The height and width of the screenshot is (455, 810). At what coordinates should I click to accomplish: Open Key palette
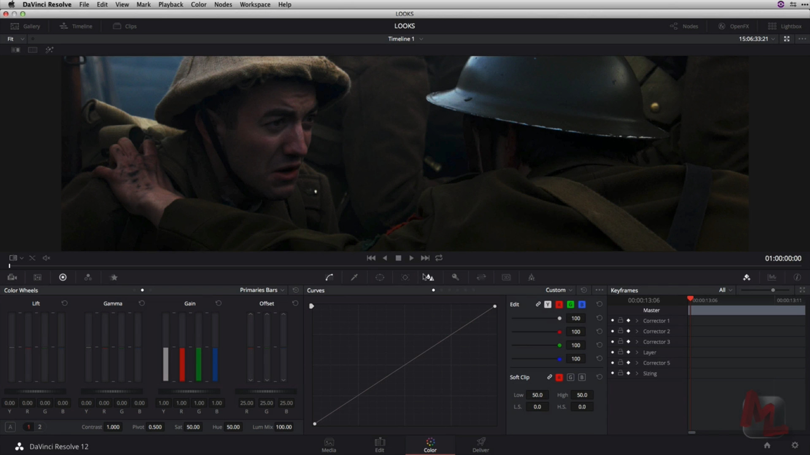tap(455, 277)
